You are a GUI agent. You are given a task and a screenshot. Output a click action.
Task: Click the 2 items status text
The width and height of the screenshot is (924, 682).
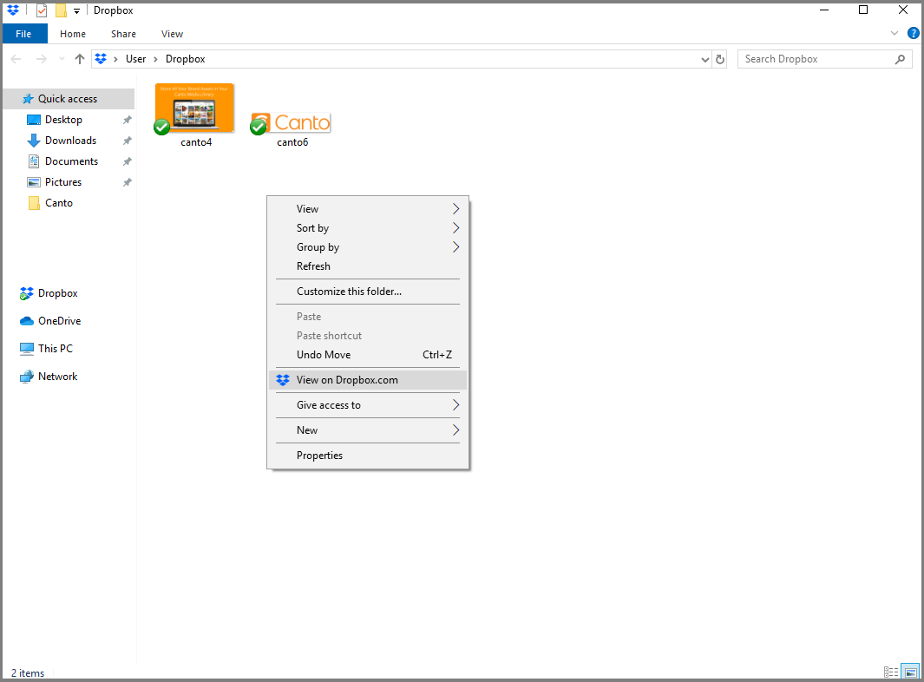[x=28, y=672]
